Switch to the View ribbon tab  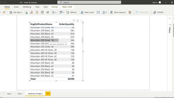coord(37,7)
